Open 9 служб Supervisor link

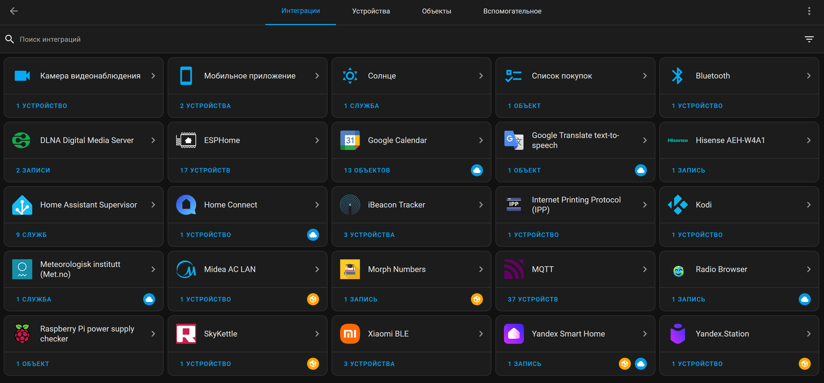tap(31, 235)
